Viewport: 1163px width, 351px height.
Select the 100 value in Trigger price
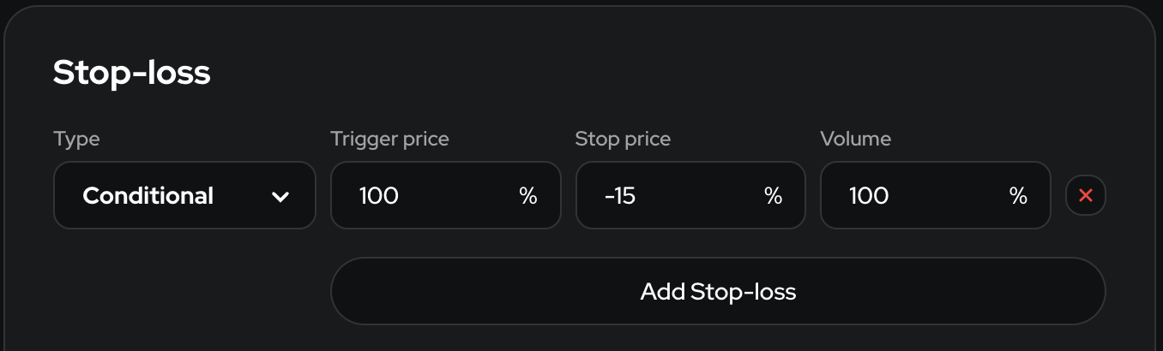[x=379, y=196]
